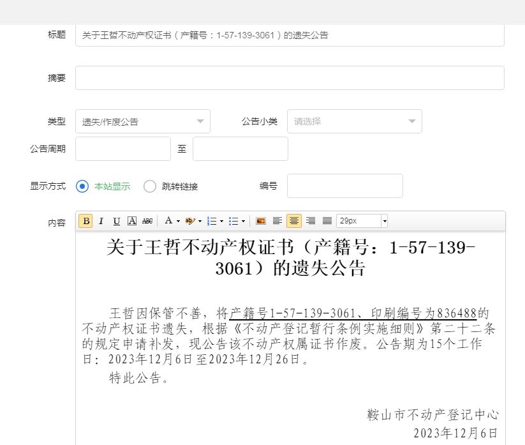Apply text border (boxed A) formatting

point(132,221)
